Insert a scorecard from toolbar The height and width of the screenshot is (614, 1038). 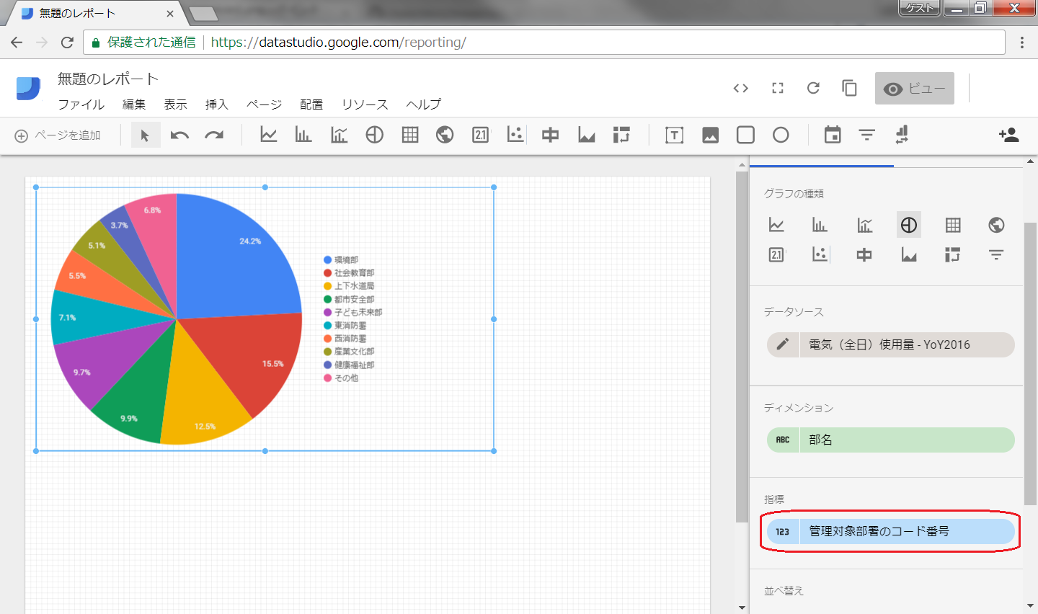pyautogui.click(x=480, y=135)
